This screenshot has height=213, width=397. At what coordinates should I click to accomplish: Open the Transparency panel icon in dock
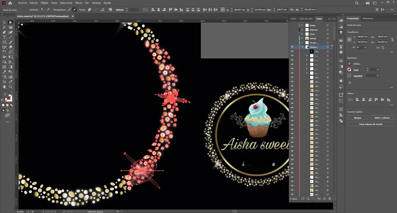pyautogui.click(x=341, y=72)
